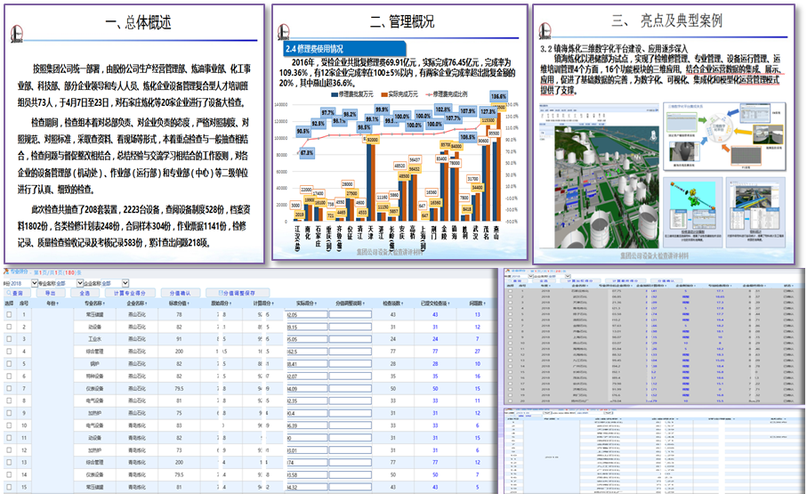Viewport: 807px width, 494px height.
Task: Click the 136.6% label on 燕山 bar
Action: tap(498, 96)
